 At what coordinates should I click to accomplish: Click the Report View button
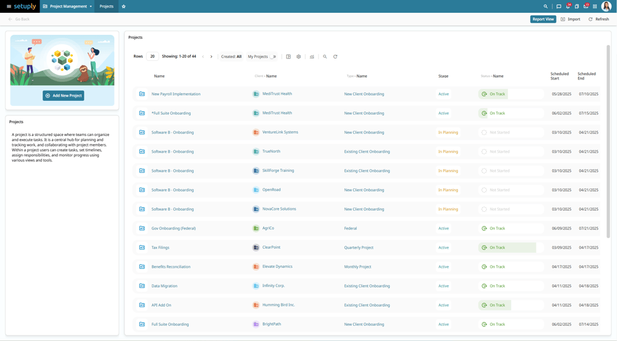point(543,19)
